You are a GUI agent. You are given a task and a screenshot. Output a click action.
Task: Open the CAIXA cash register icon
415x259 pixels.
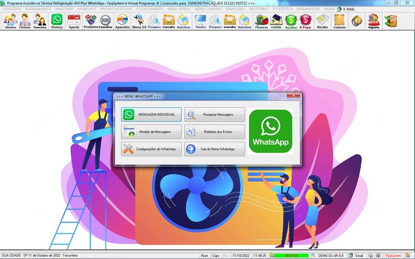click(x=276, y=21)
